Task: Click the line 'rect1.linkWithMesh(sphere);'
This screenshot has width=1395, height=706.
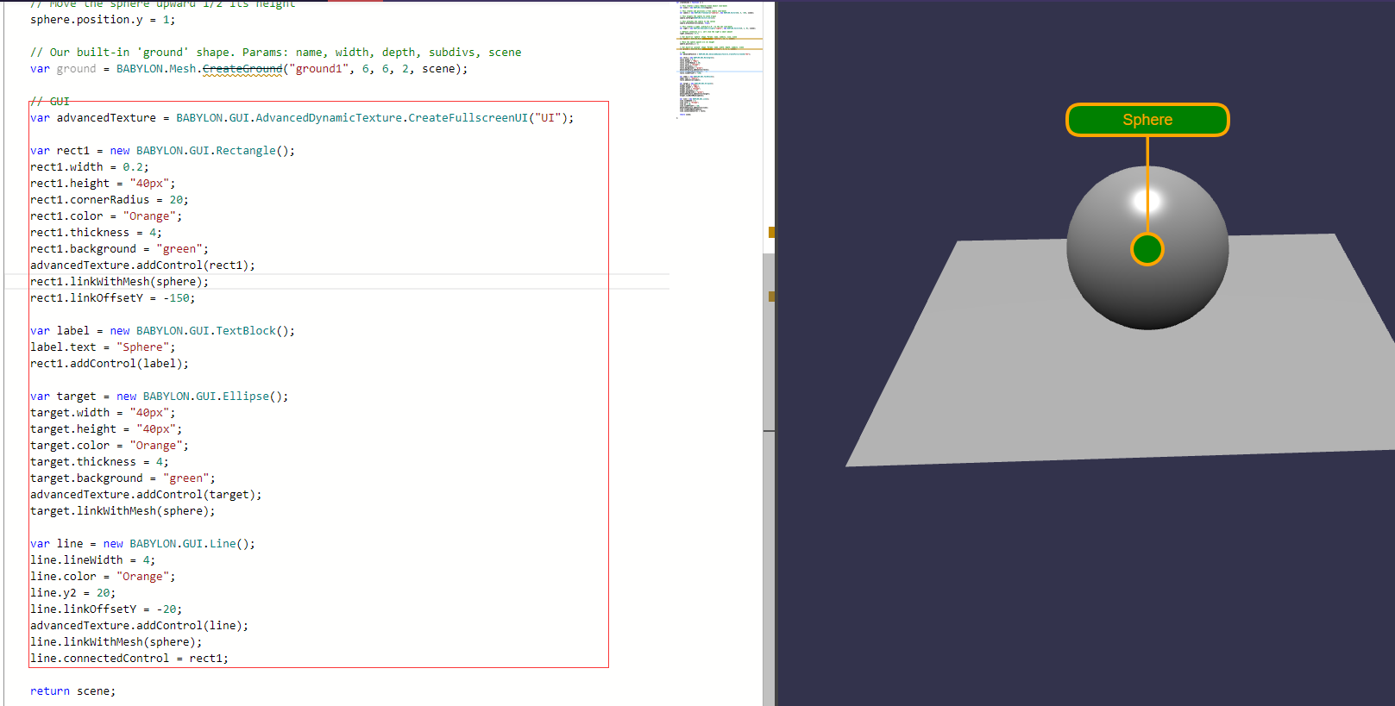Action: click(x=119, y=282)
